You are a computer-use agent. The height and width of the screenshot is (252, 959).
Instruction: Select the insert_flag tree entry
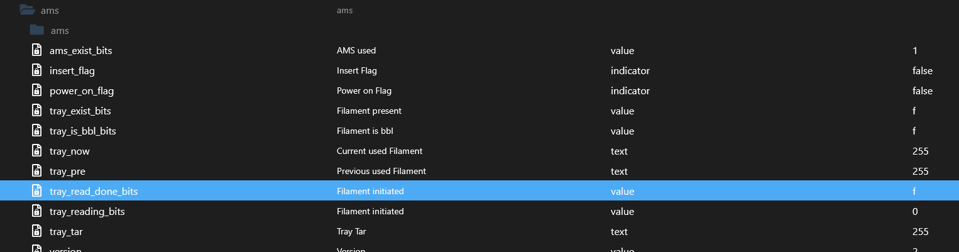72,70
